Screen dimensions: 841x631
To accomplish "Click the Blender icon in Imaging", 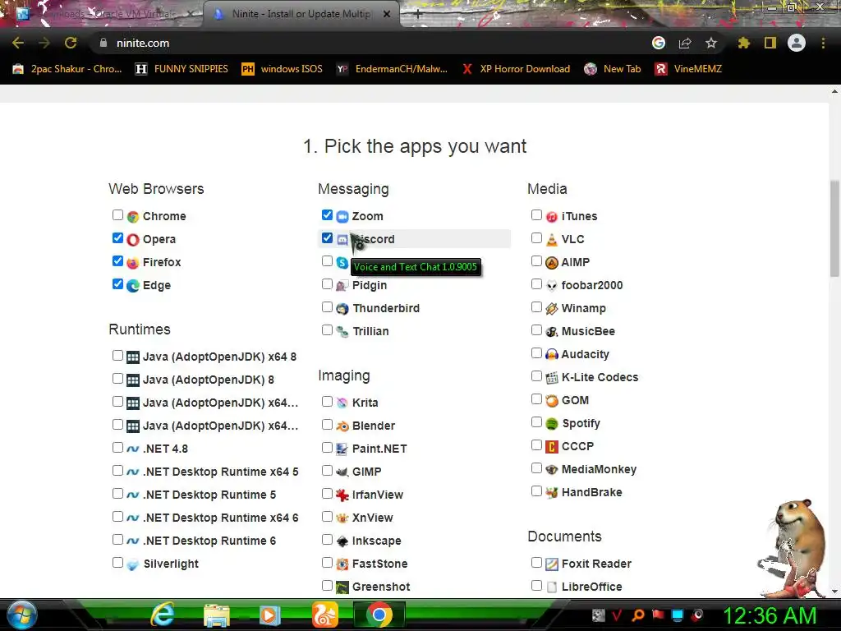I will tap(342, 426).
